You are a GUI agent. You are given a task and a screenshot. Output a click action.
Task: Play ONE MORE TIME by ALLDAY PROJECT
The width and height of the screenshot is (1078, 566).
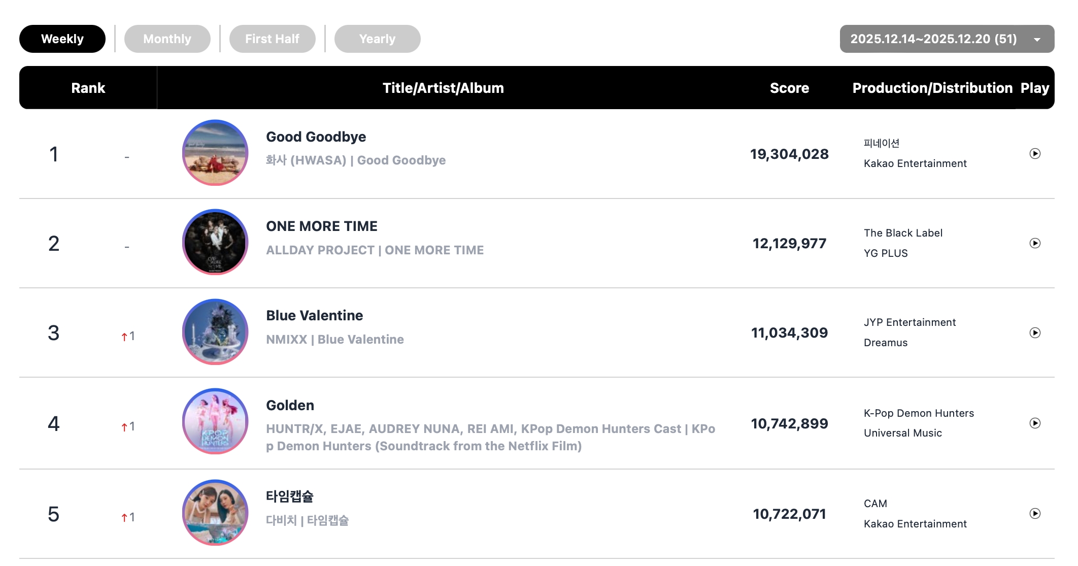(1035, 243)
